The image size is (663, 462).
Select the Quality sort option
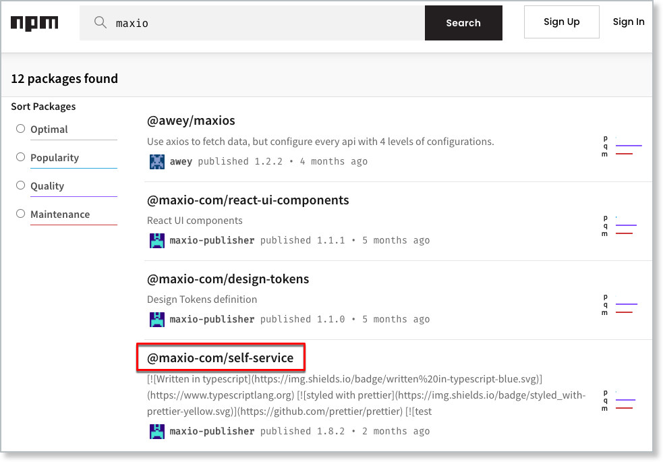[21, 185]
